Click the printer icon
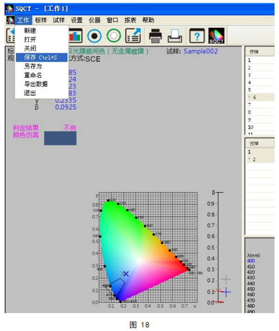Viewport: 279px width, 331px height. pos(155,35)
